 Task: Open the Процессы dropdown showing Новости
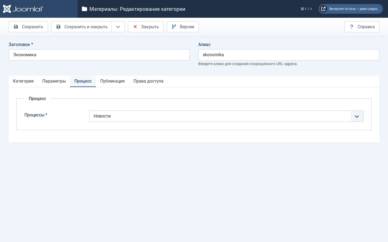point(226,116)
